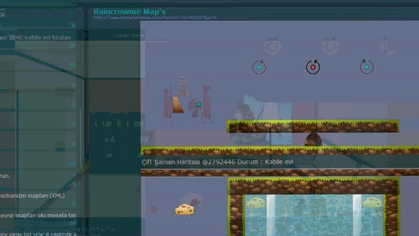Select the left teal rotating joint marker
The height and width of the screenshot is (236, 419).
point(259,67)
